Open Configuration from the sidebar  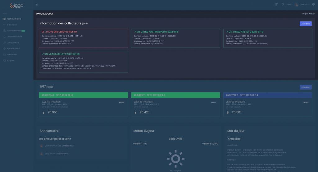pos(12,43)
